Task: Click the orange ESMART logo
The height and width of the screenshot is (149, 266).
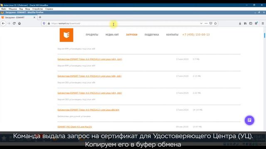Action: click(x=66, y=35)
